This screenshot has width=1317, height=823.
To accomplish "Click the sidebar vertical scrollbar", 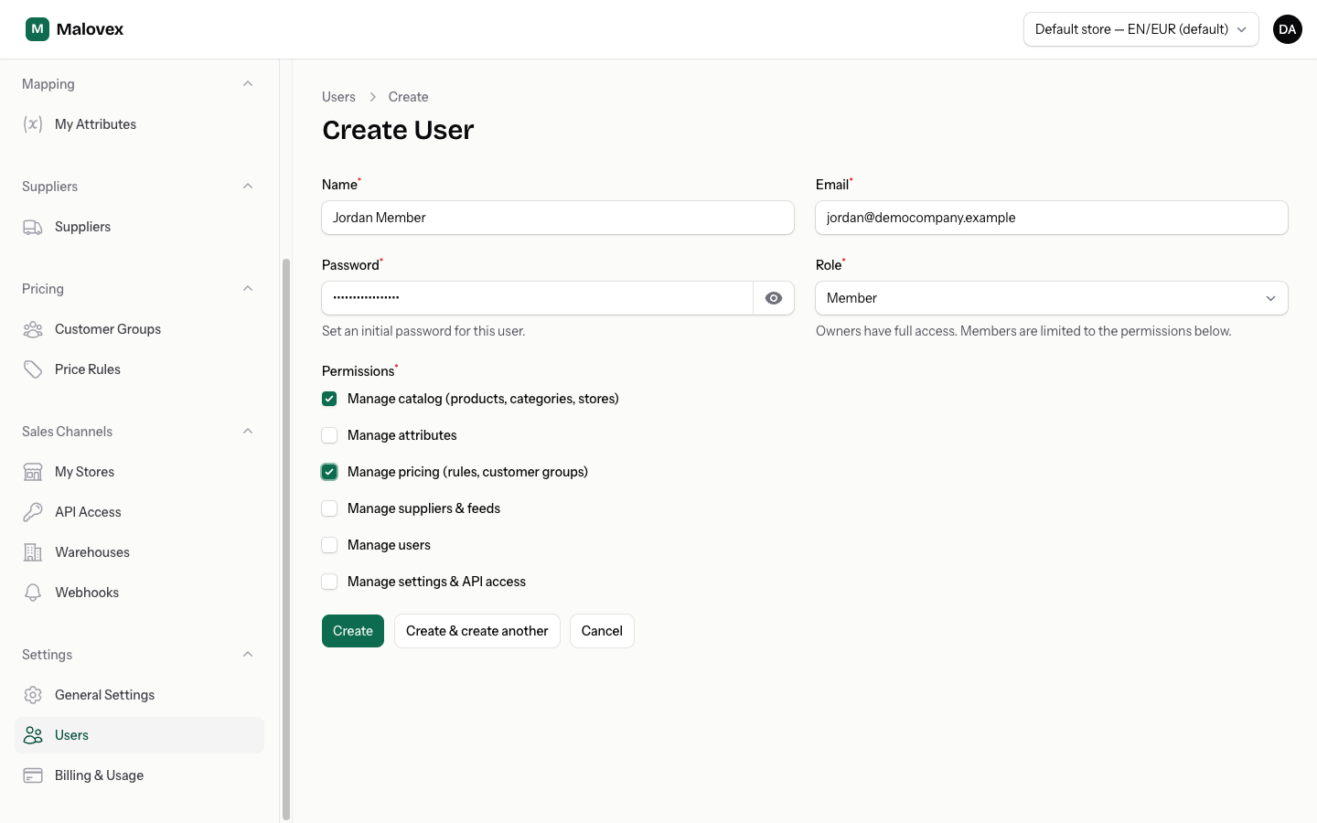I will coord(286,540).
